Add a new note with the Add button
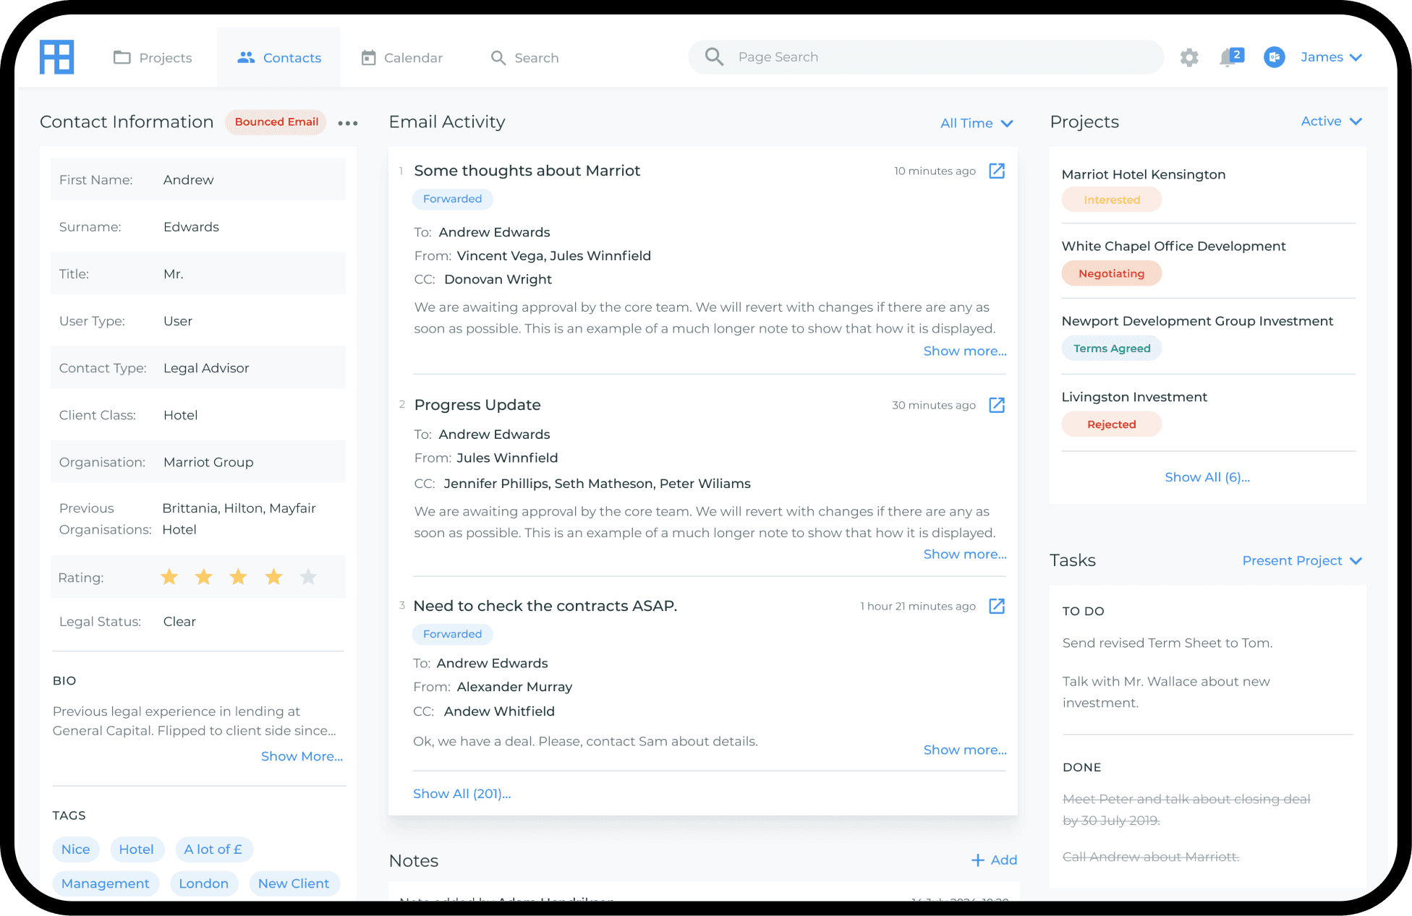The image size is (1412, 916). [x=994, y=860]
